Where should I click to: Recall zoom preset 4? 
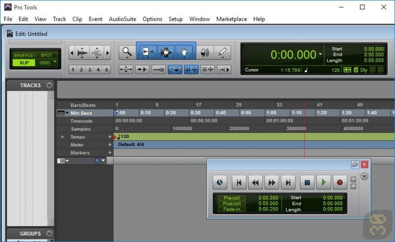[98, 69]
